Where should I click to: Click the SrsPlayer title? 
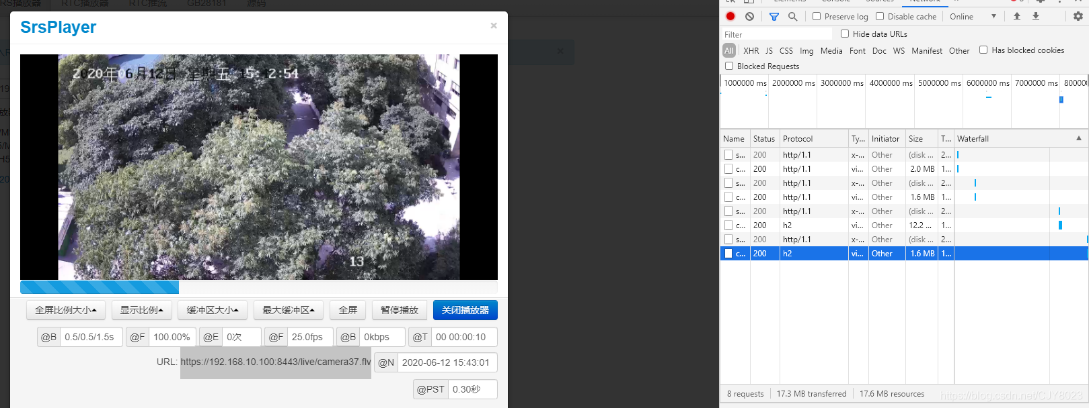58,27
